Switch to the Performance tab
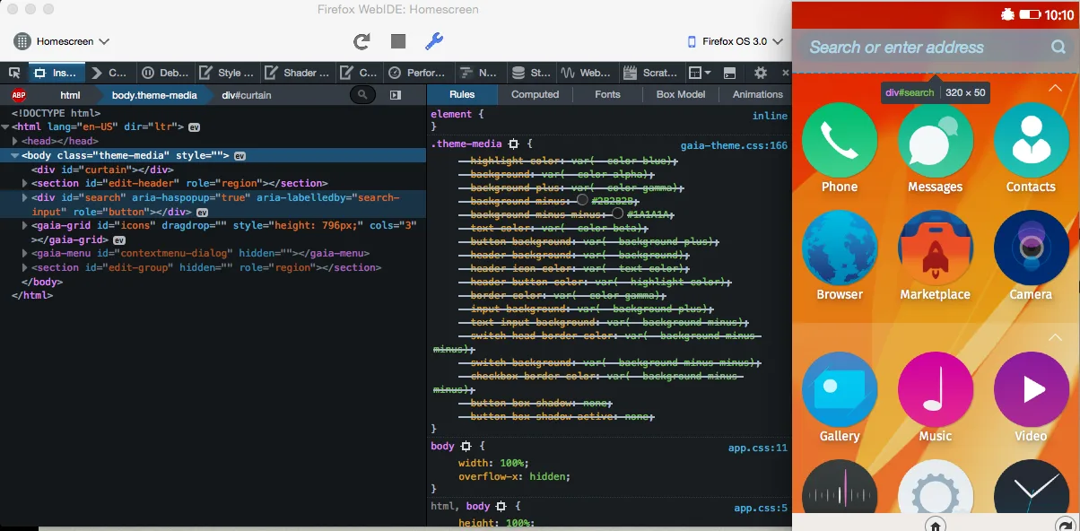The image size is (1080, 531). [418, 73]
